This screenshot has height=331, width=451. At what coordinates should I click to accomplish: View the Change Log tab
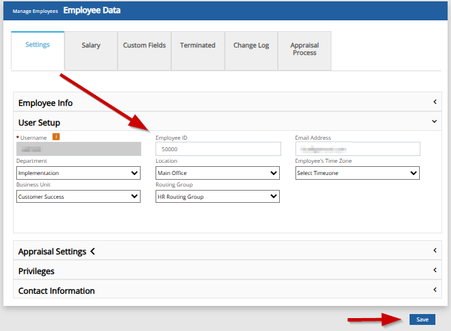coord(251,45)
